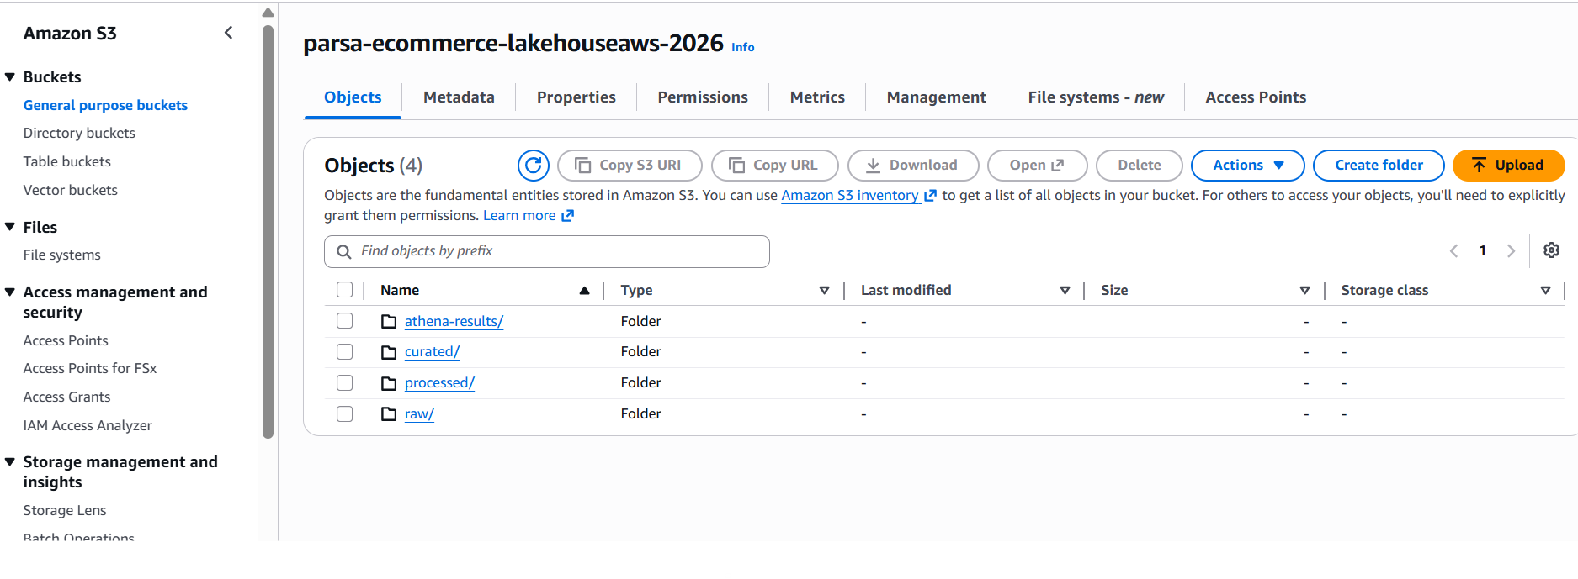Open File systems in sidebar
Viewport: 1578px width, 579px height.
(x=62, y=255)
